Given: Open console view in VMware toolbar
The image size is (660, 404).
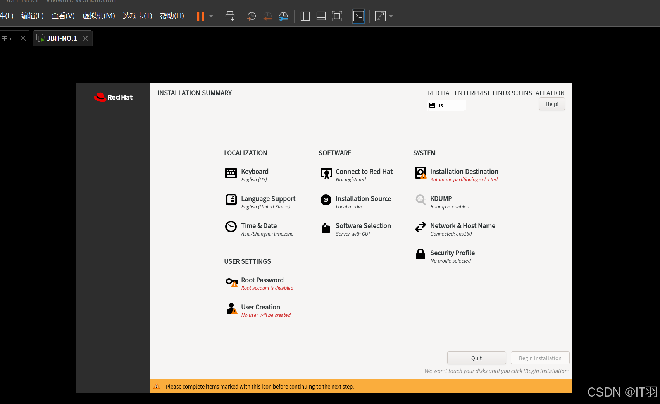Looking at the screenshot, I should tap(358, 16).
